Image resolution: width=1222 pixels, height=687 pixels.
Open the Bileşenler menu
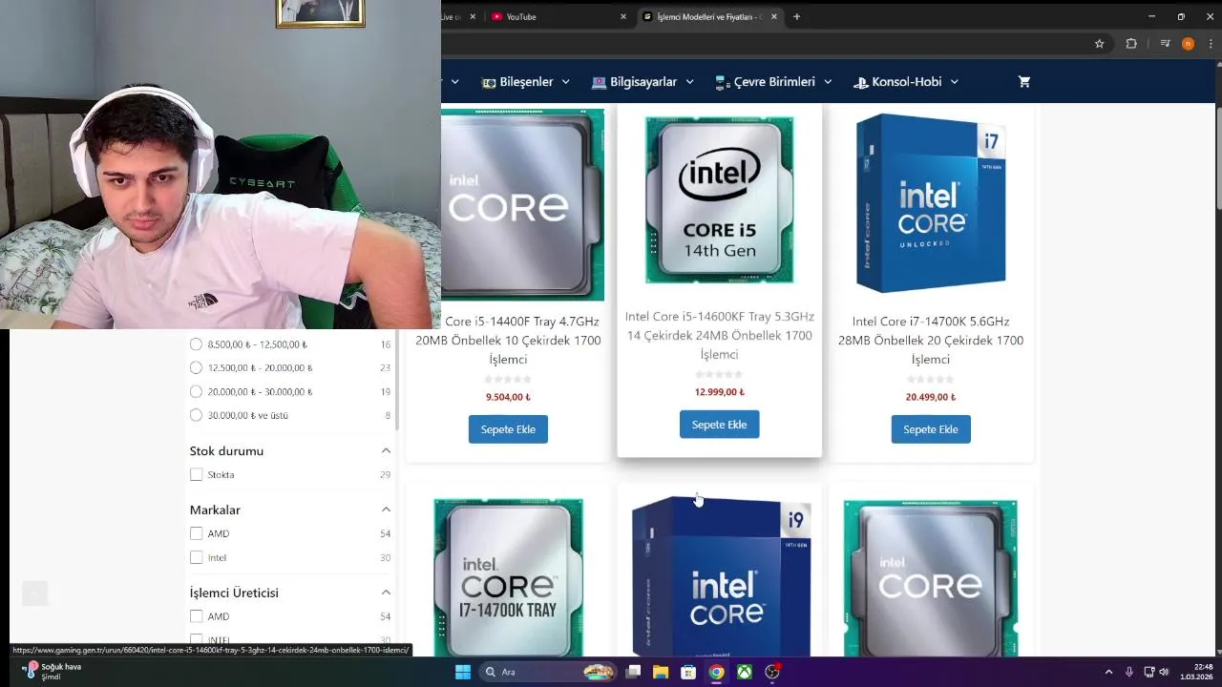click(526, 82)
